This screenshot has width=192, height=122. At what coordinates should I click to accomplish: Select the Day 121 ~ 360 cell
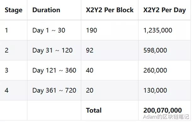tap(54, 70)
